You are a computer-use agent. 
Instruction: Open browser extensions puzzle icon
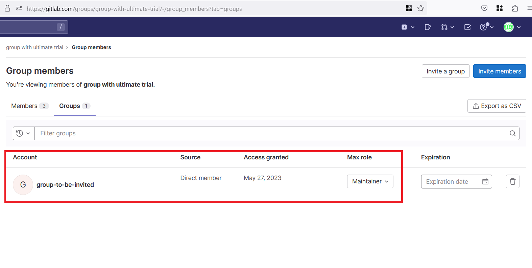515,8
